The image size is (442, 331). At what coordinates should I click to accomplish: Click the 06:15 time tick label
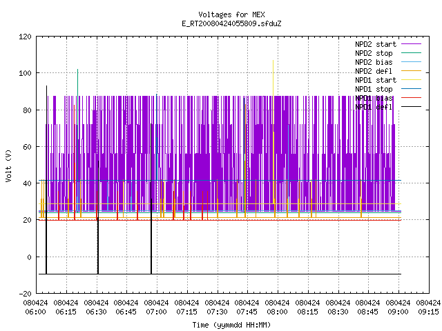point(66,312)
